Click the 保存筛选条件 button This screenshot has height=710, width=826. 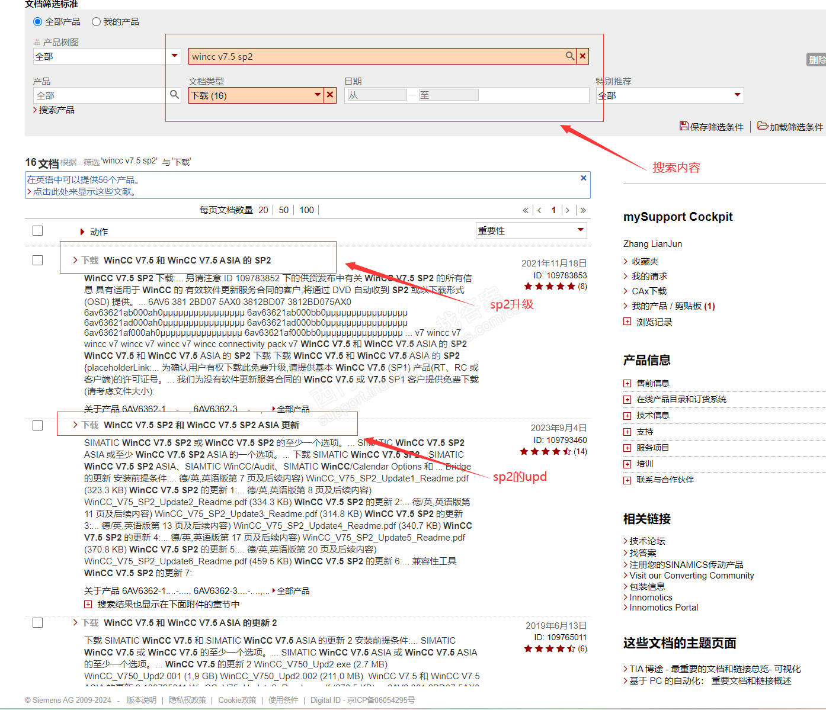click(712, 126)
